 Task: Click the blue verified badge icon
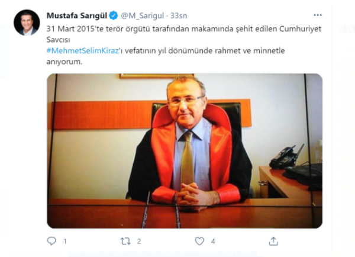coord(114,15)
